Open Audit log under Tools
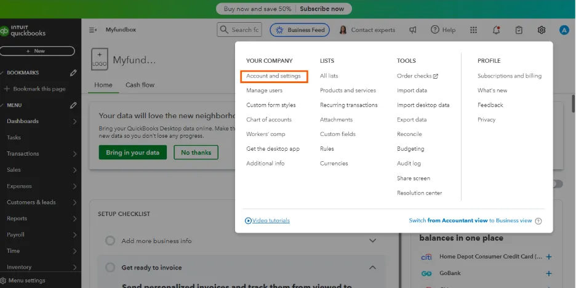Screen dimensions: 576x288 coord(409,164)
